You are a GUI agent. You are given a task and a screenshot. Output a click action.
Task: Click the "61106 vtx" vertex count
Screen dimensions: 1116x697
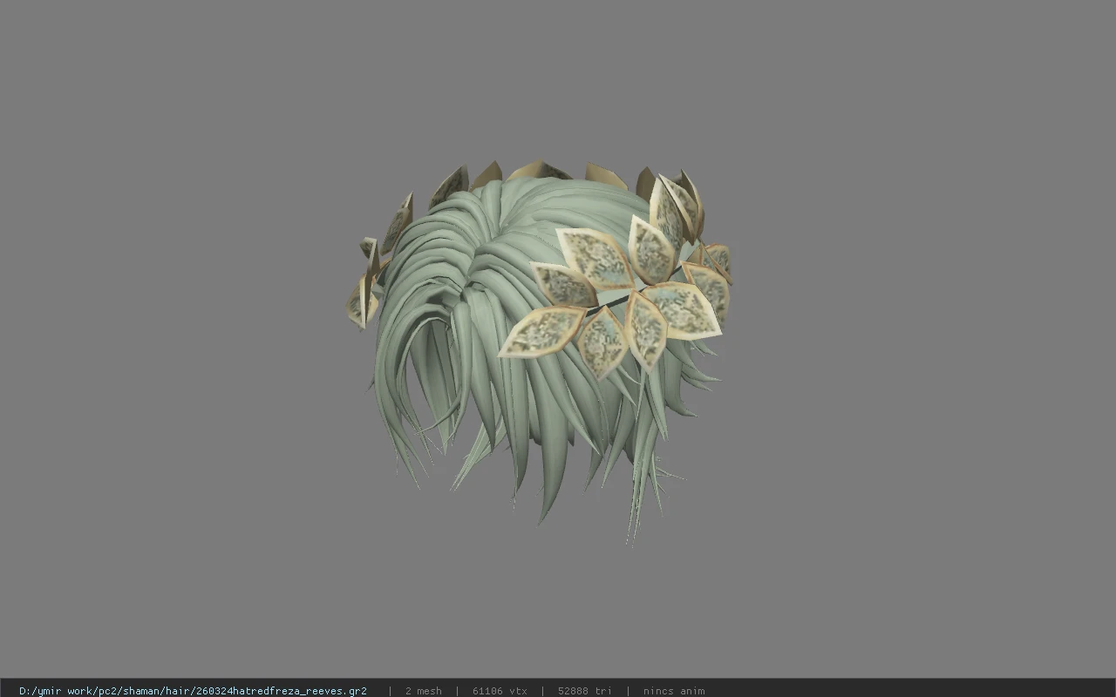[x=500, y=691]
